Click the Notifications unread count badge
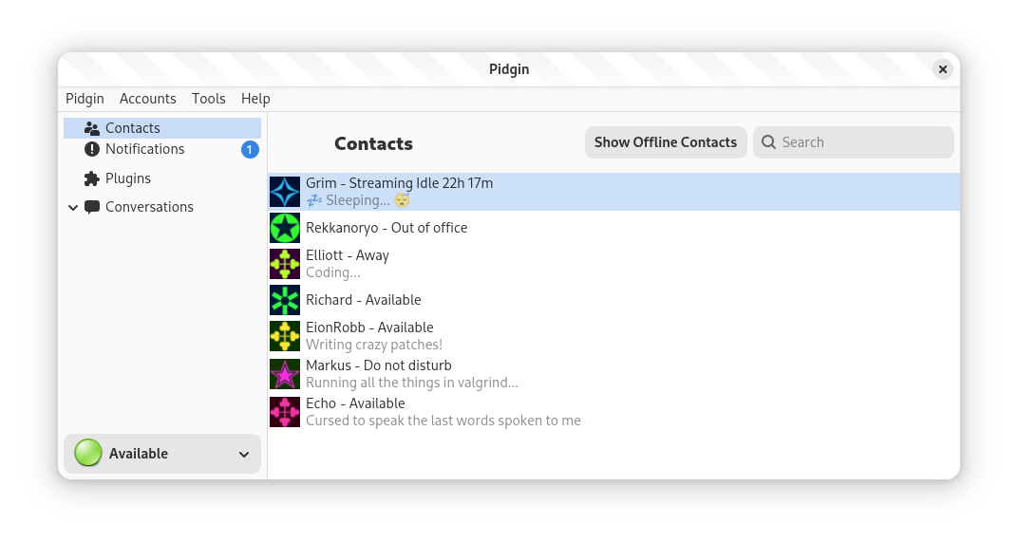This screenshot has height=543, width=1018. (250, 149)
